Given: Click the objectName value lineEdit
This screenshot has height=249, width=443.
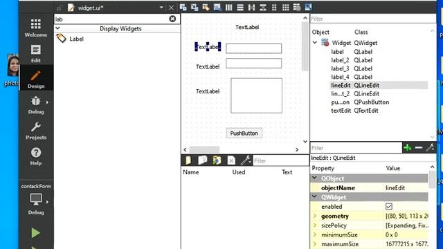Looking at the screenshot, I should pos(395,187).
